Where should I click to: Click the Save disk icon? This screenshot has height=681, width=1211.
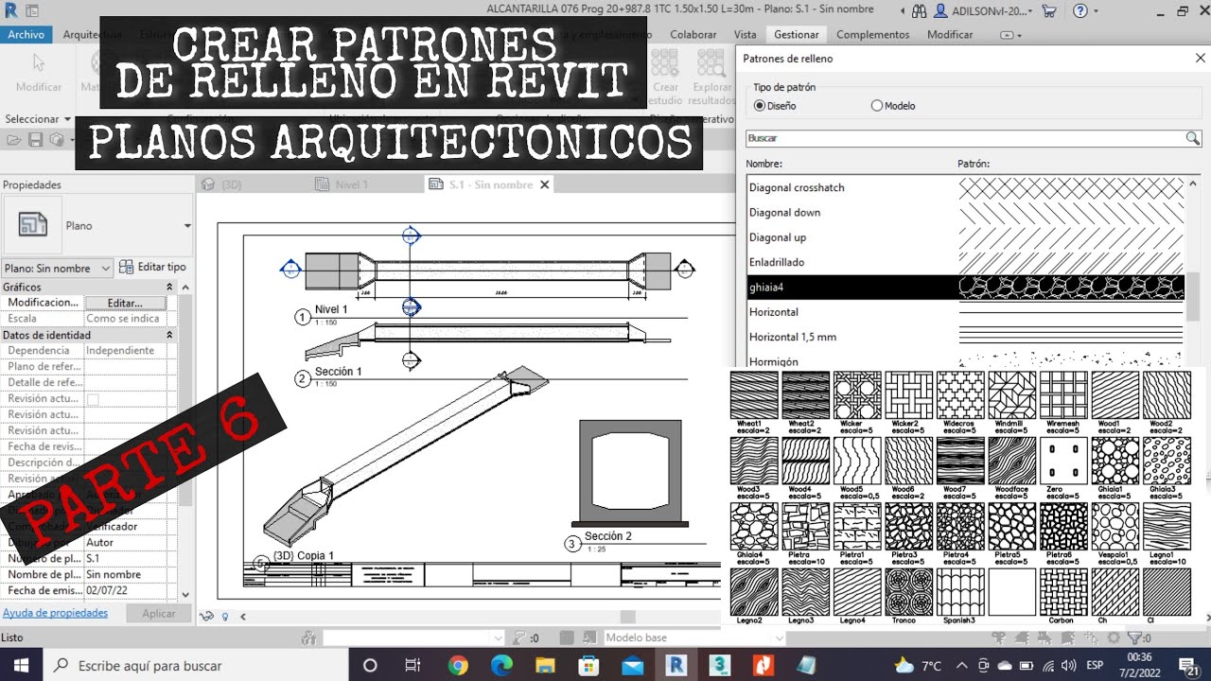click(x=36, y=140)
